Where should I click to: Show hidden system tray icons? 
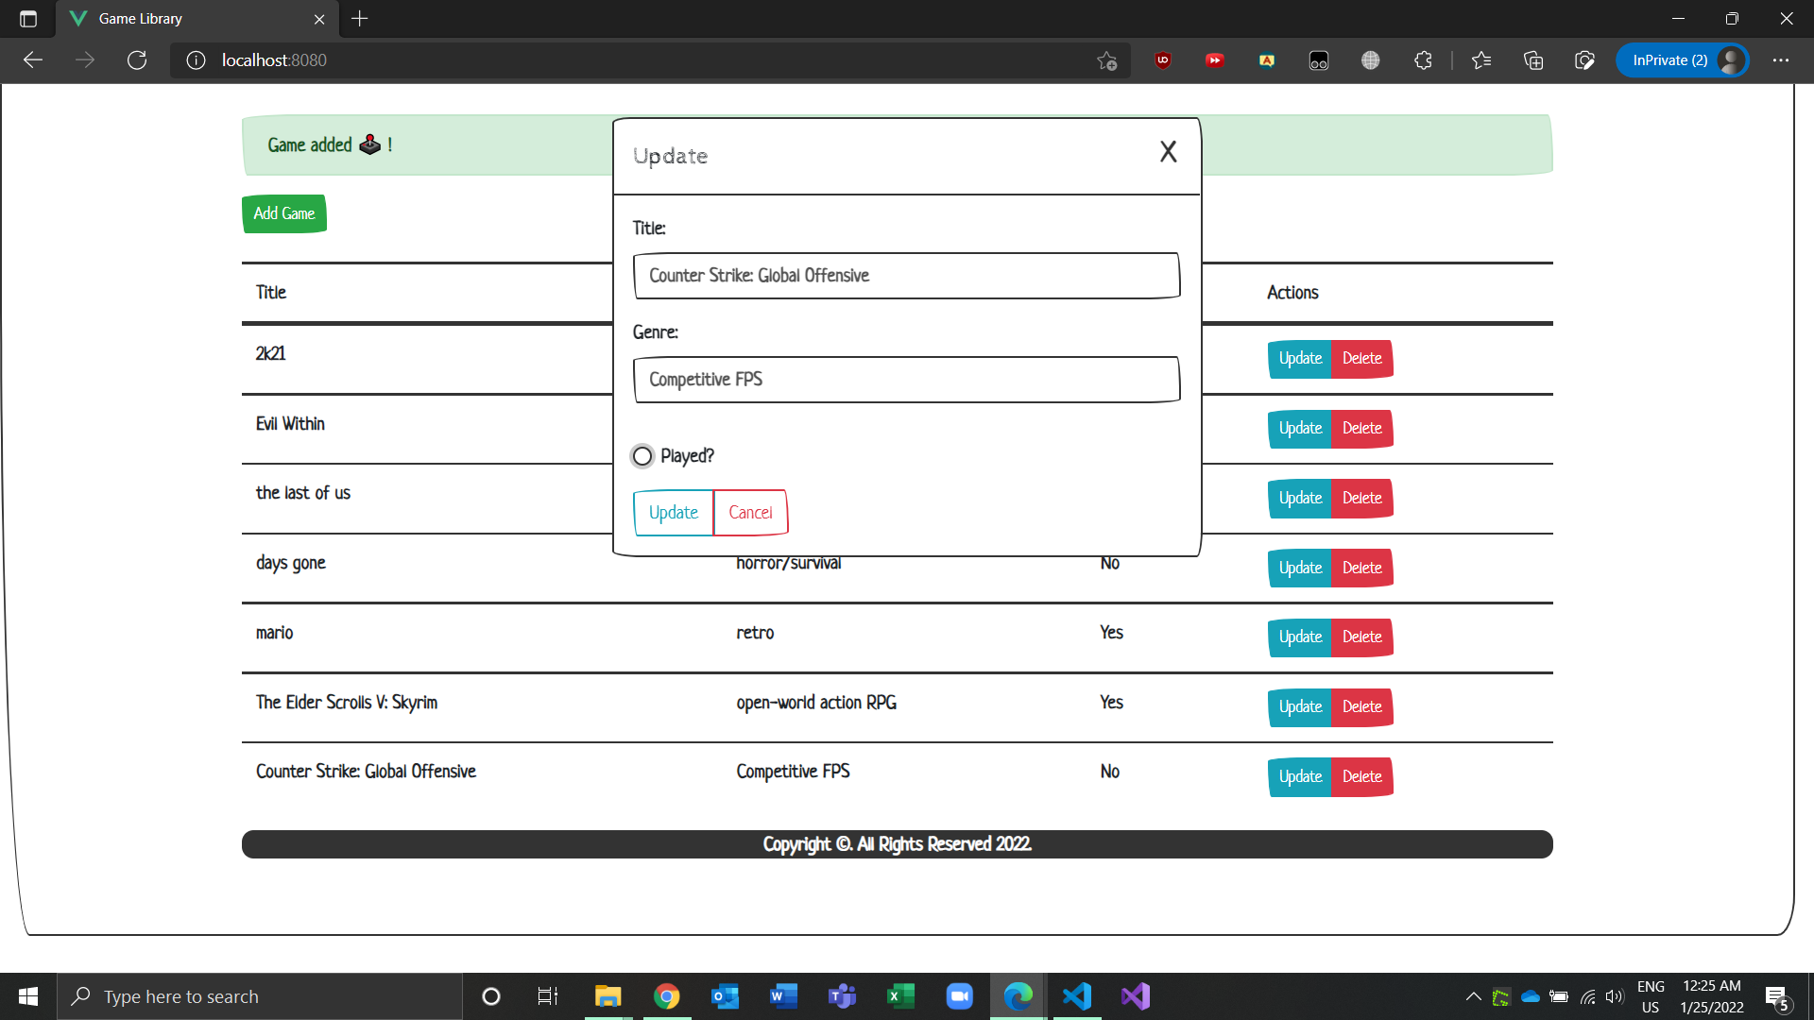[1473, 996]
